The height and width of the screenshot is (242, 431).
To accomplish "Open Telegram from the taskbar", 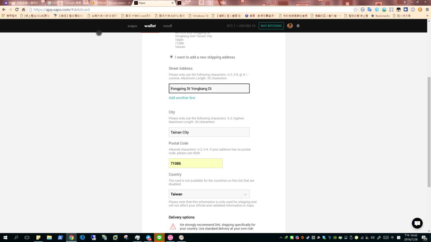I will 148,238.
